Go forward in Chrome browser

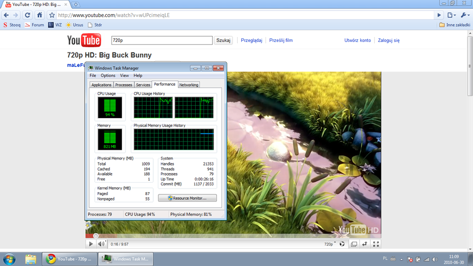tap(16, 15)
